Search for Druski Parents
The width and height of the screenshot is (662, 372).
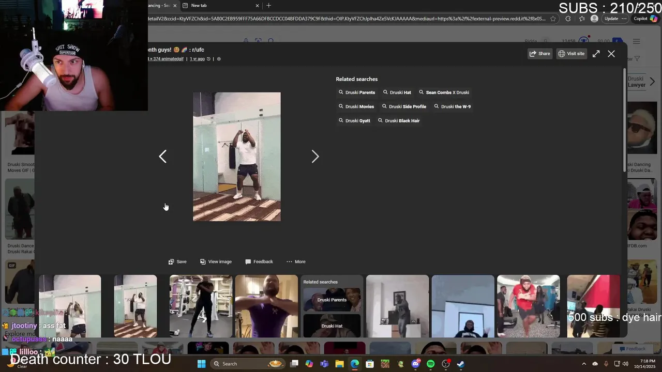357,92
